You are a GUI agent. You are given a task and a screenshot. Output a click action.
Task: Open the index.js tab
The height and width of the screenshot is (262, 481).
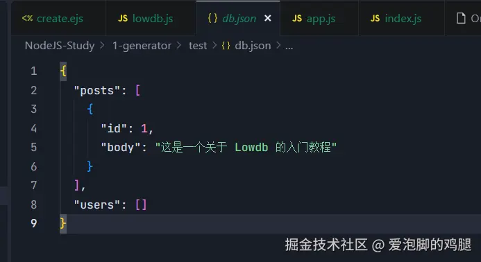(x=402, y=19)
